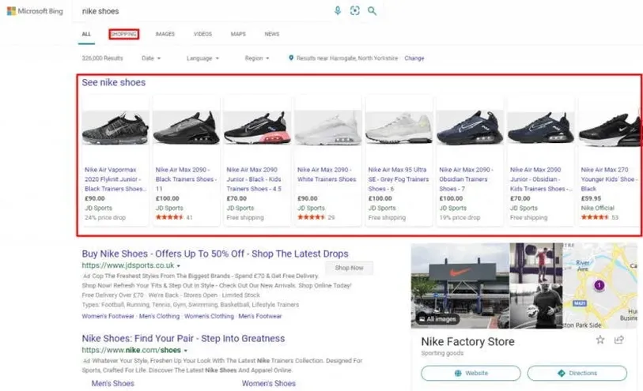Open Air Max 95 Ultra SE Grey Fog image
The height and width of the screenshot is (391, 643).
[399, 128]
